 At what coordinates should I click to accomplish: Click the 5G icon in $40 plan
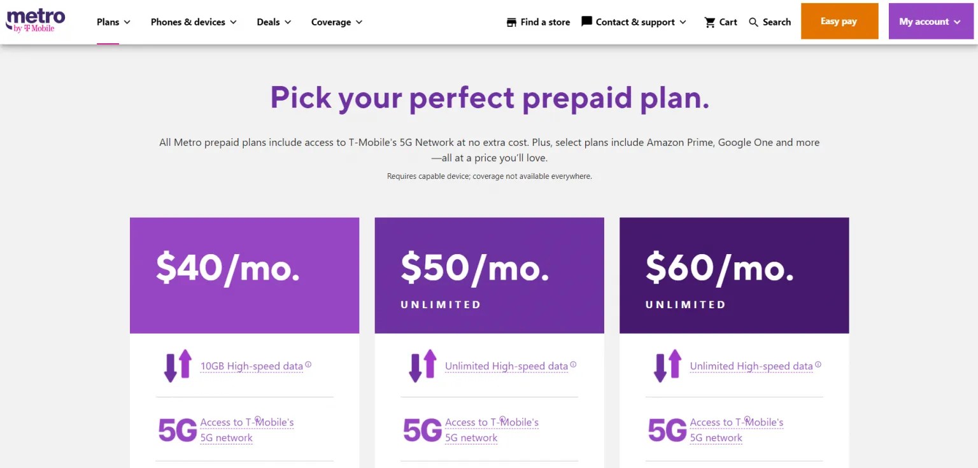177,430
